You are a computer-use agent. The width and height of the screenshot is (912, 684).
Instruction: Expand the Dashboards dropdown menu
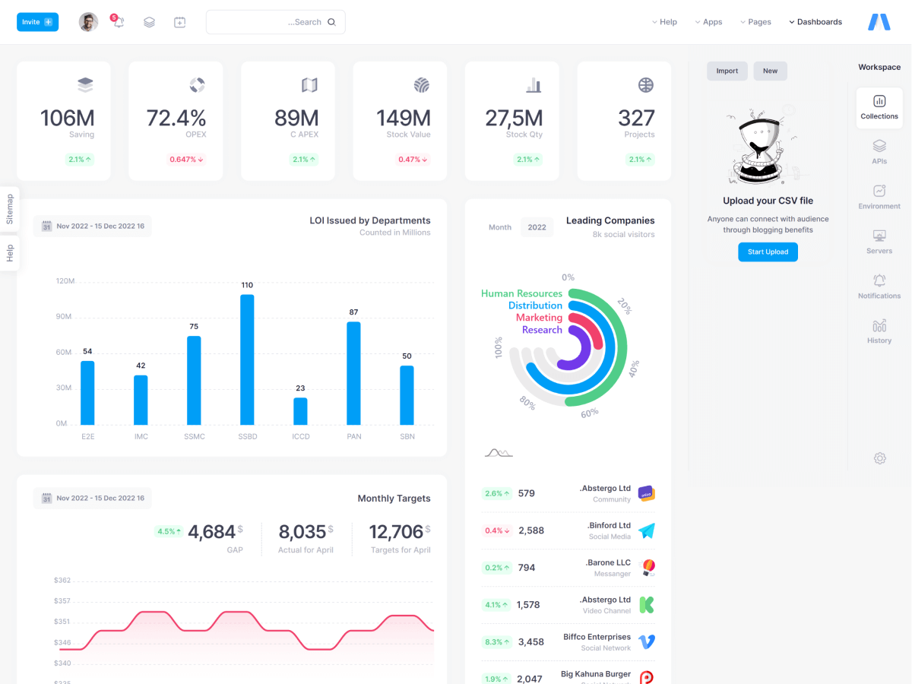point(815,22)
